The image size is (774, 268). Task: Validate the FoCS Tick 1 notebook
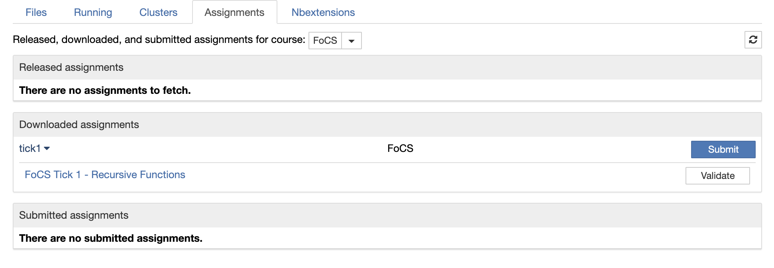pos(717,176)
